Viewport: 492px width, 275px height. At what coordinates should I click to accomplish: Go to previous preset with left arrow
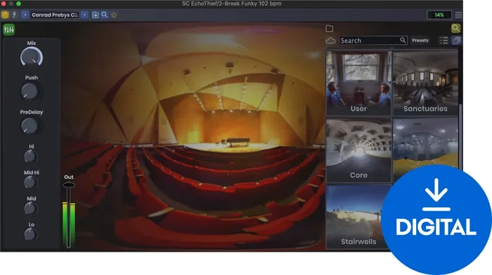[x=25, y=15]
